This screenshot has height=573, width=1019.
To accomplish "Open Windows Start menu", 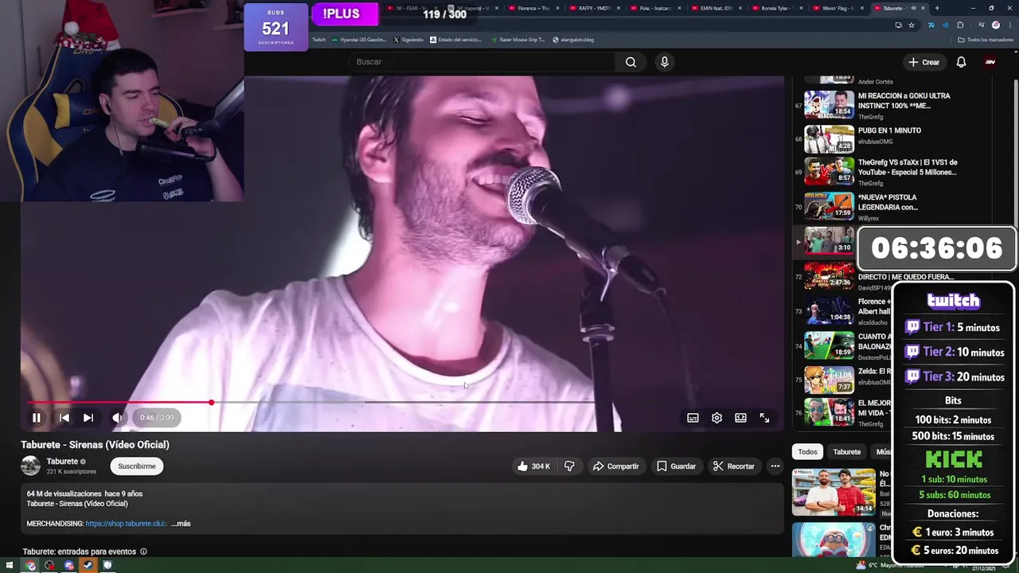I will (x=9, y=566).
